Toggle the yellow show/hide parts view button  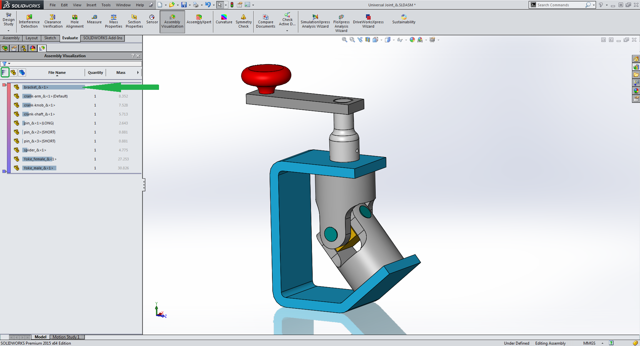coord(13,73)
